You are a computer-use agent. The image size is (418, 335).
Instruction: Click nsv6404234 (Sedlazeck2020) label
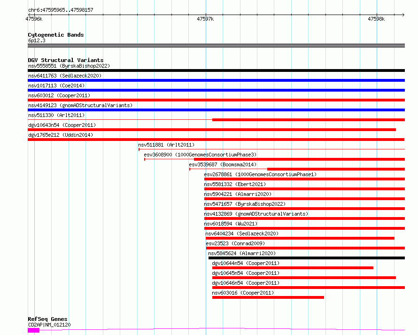click(x=242, y=234)
